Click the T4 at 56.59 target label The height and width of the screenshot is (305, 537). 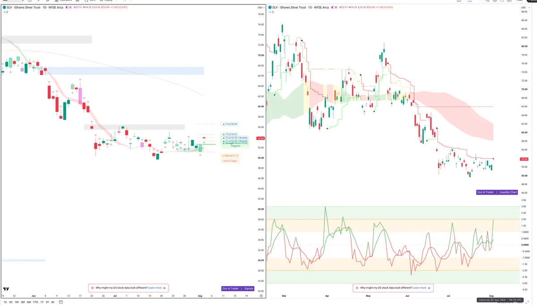(230, 124)
